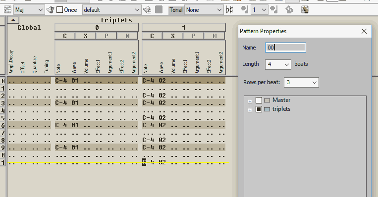Click the transpose-up note icon
Image resolution: width=378 pixels, height=197 pixels.
[x=274, y=10]
